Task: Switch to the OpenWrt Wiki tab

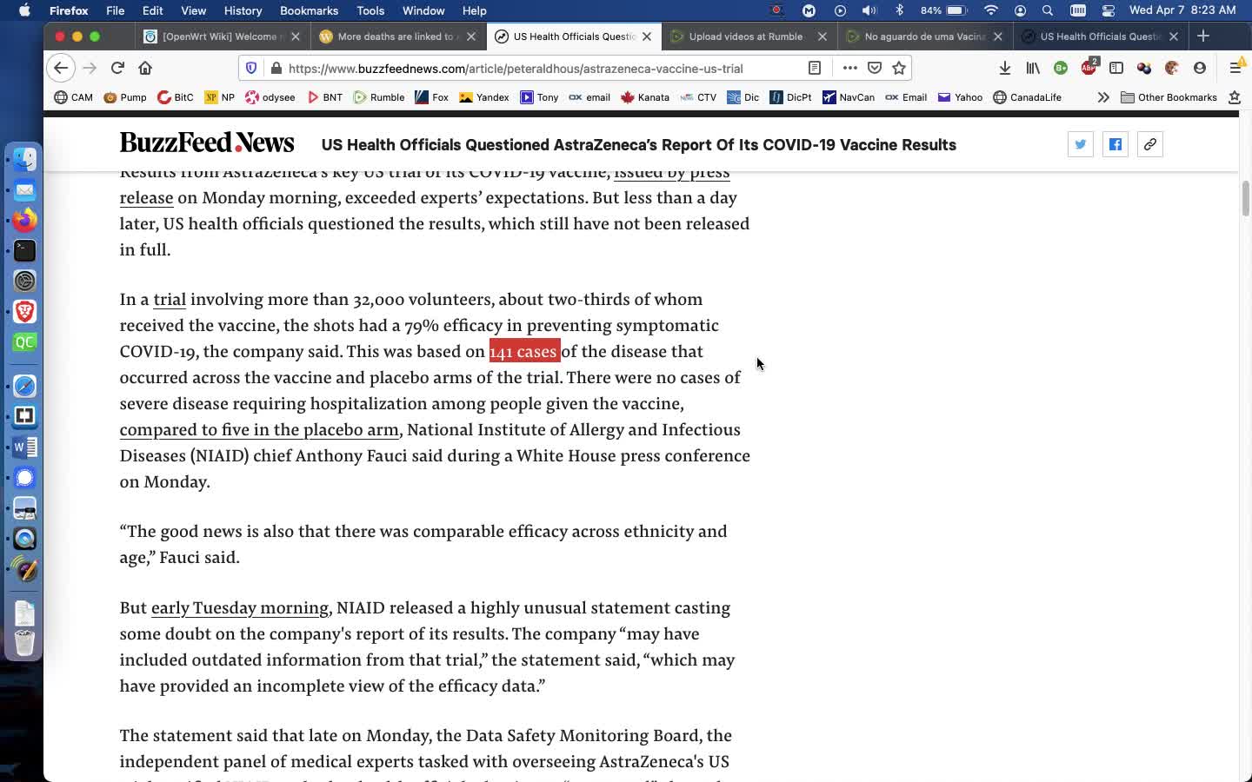Action: (222, 36)
